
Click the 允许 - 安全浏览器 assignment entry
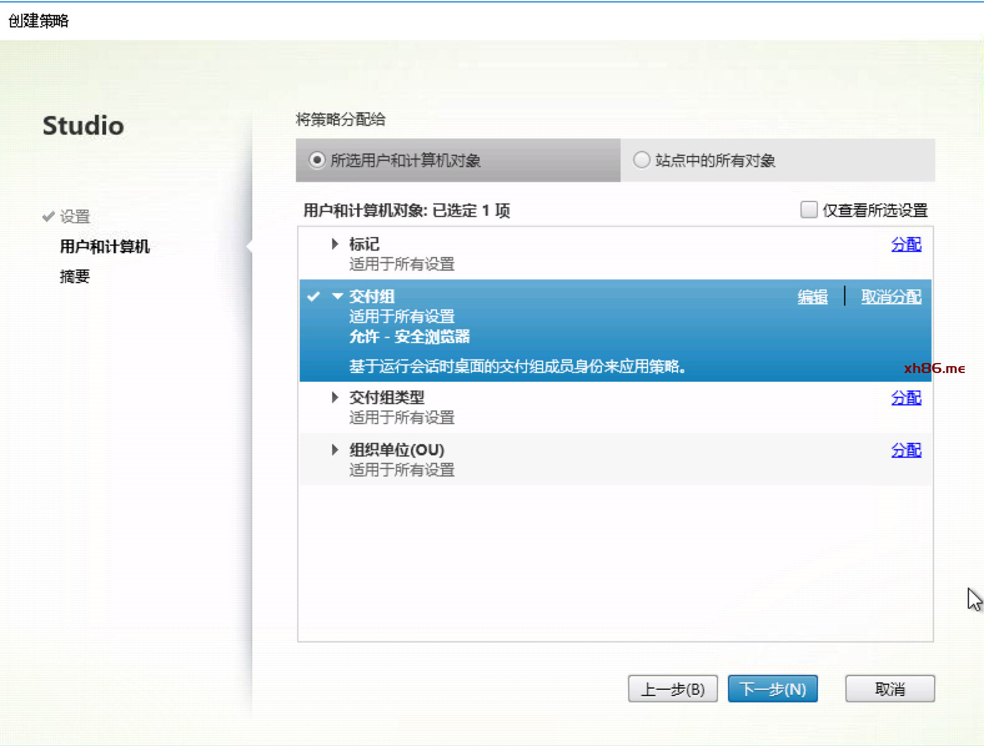click(x=409, y=337)
